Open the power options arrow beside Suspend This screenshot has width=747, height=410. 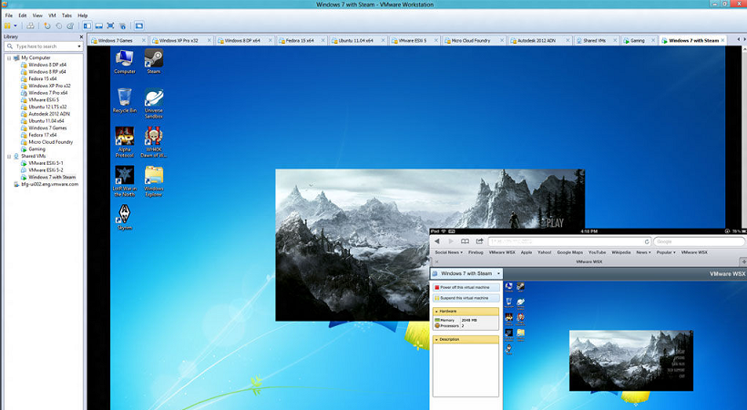[x=15, y=26]
